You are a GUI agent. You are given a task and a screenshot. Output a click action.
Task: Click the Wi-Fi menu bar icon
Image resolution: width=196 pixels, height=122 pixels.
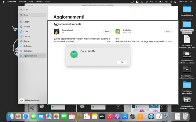pos(166,2)
